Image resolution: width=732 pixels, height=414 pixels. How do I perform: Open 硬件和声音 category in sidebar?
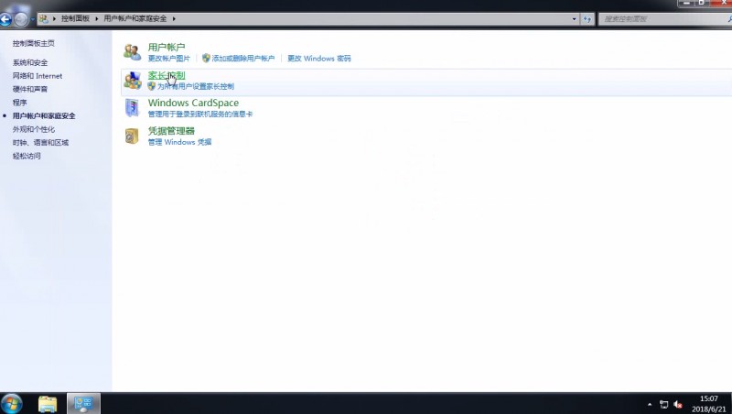pos(30,89)
